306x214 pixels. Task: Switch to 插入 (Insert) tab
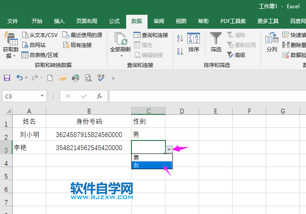59,21
